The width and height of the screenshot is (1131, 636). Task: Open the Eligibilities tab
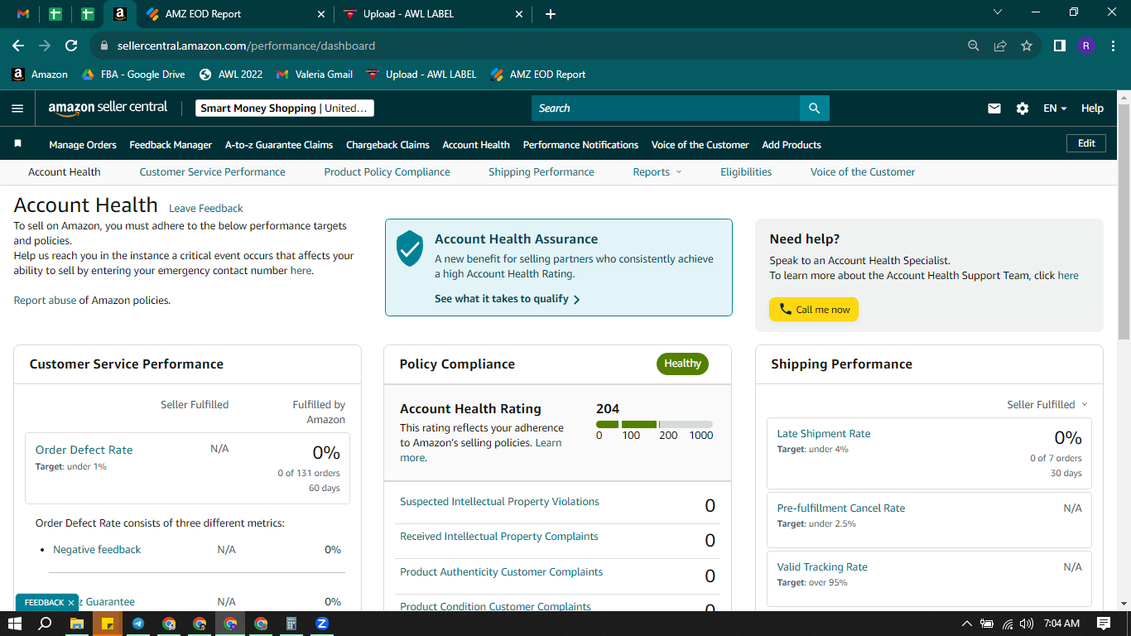(746, 172)
